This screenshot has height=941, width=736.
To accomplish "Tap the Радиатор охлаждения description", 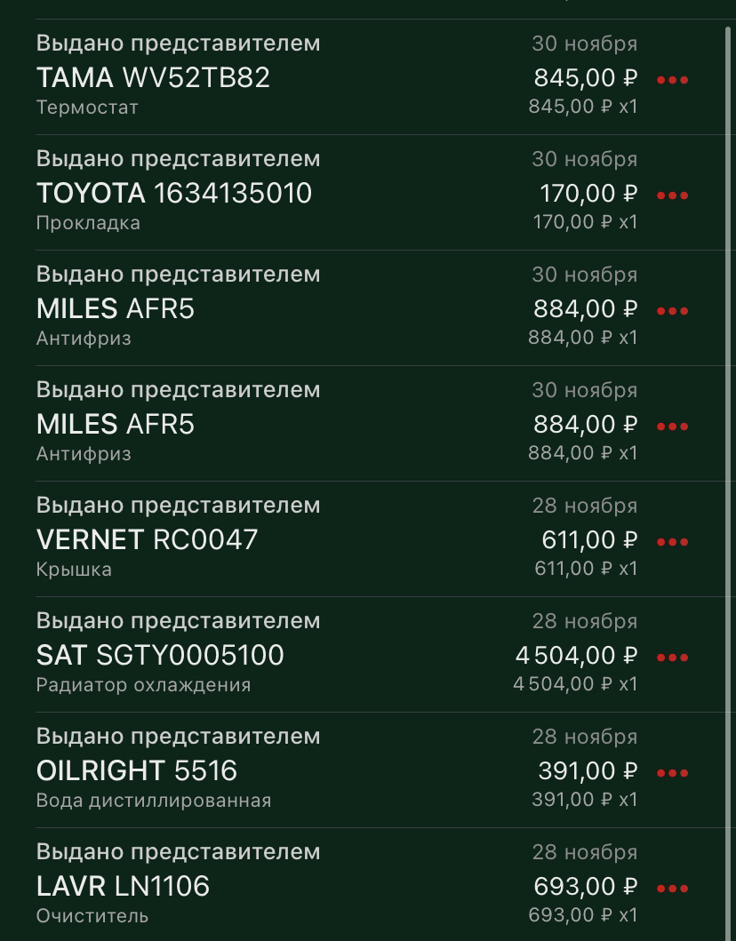I will [x=143, y=685].
